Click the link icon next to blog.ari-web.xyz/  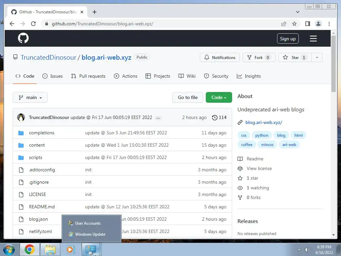(x=240, y=122)
